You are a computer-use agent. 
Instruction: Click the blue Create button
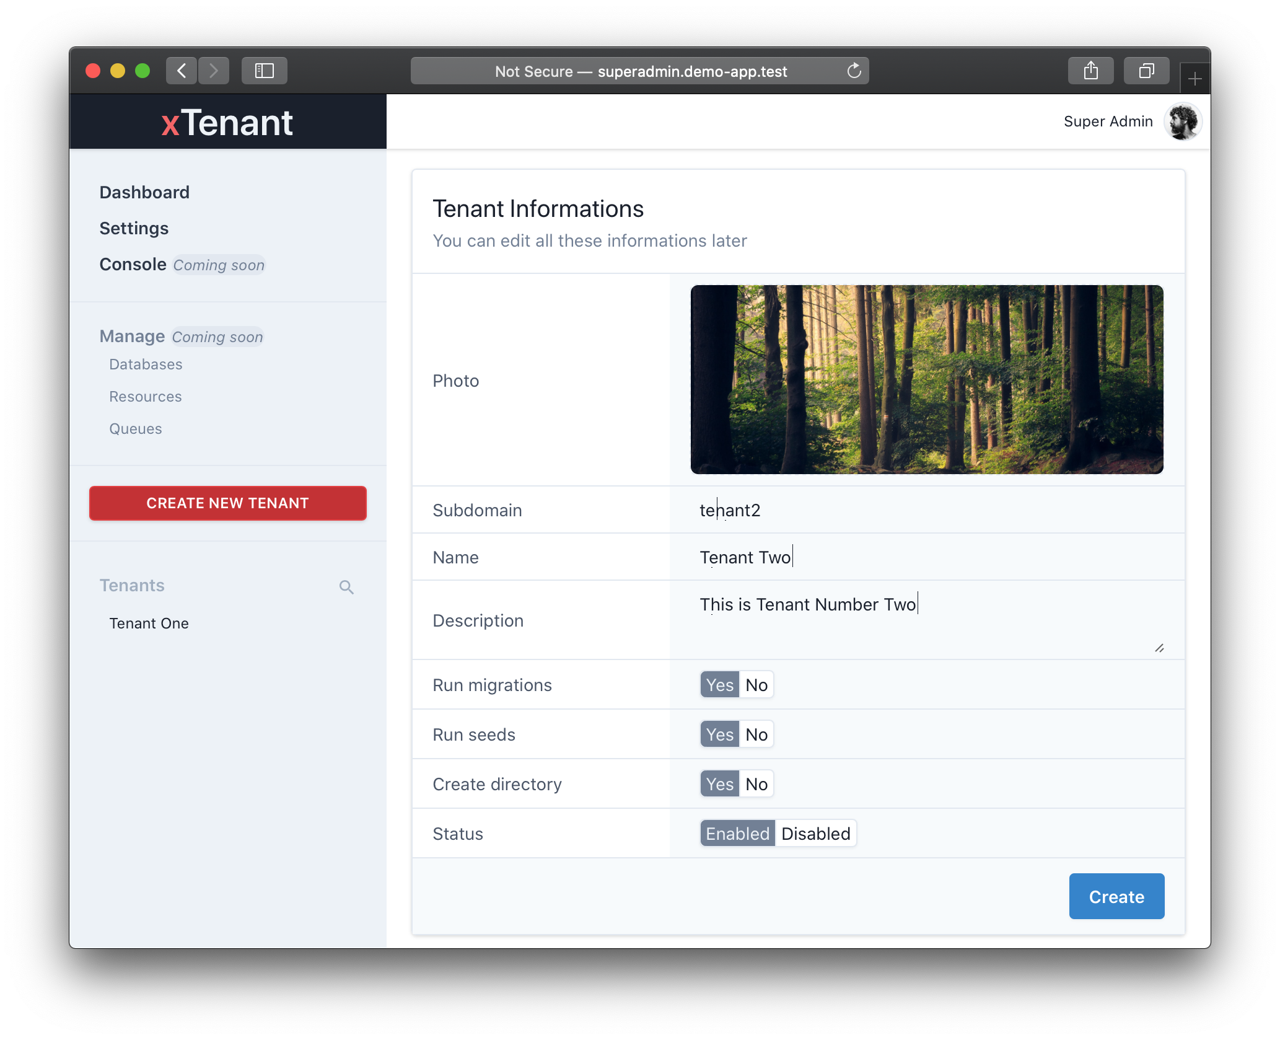(x=1116, y=896)
